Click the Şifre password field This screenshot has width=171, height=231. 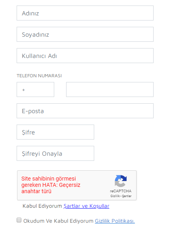click(55, 132)
